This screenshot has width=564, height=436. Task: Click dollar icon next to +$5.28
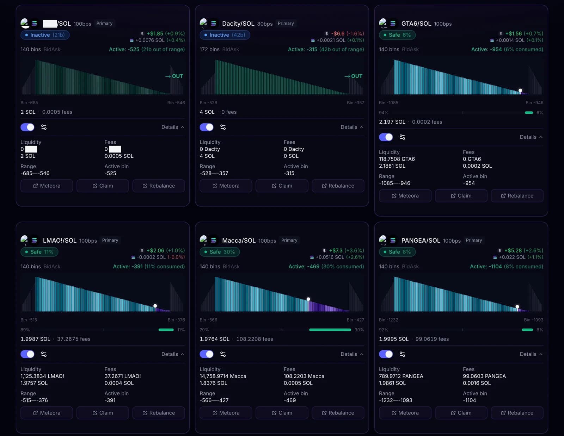click(x=501, y=251)
